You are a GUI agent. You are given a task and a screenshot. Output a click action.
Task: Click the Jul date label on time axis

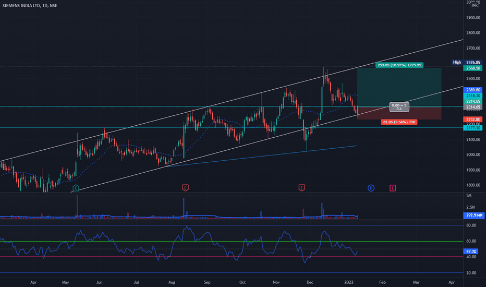(x=136, y=282)
